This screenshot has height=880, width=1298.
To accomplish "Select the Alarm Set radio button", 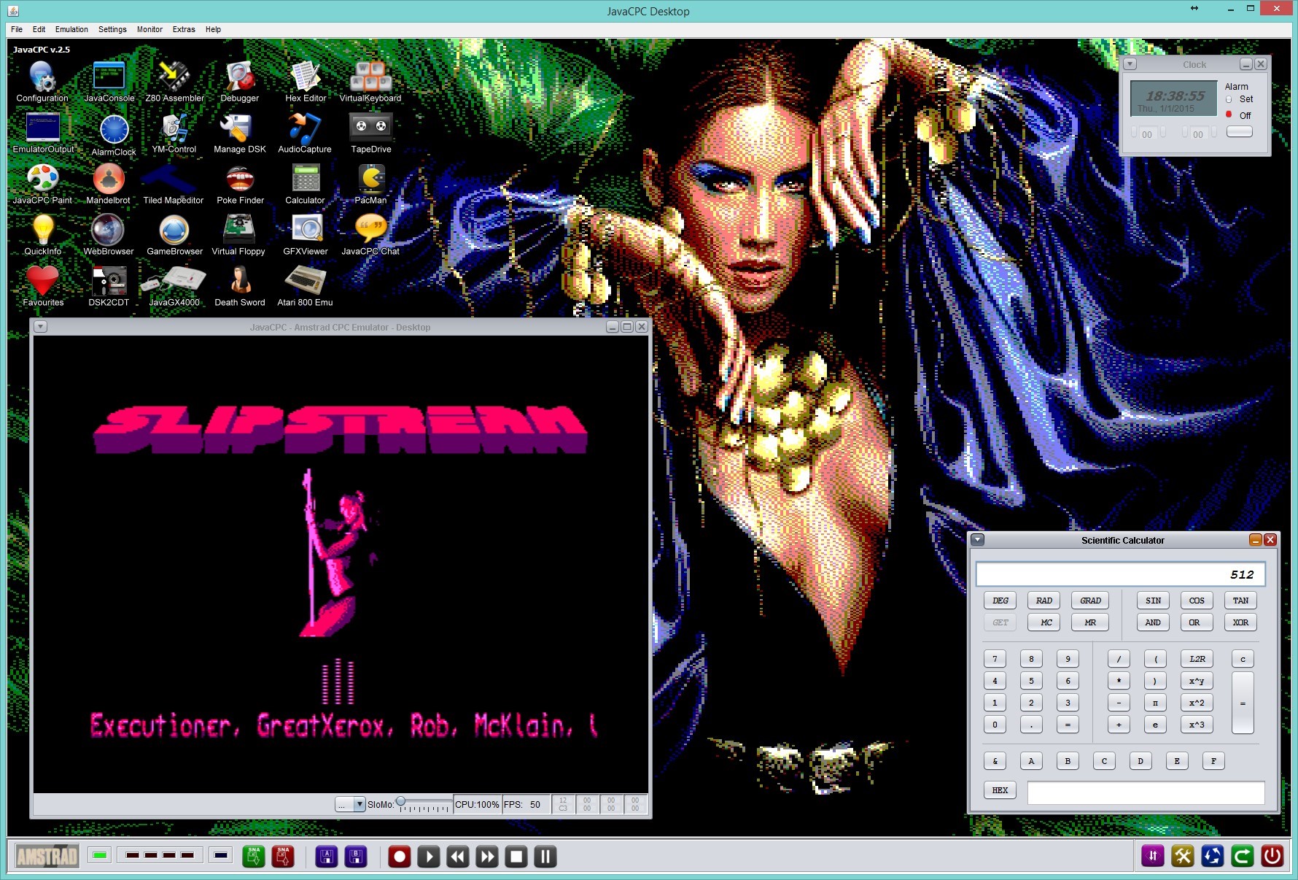I will point(1229,99).
